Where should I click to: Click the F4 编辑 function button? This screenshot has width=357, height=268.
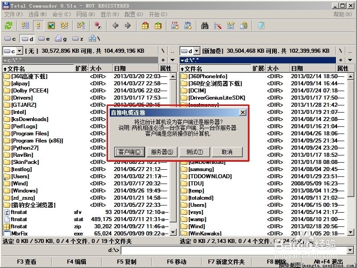tap(76, 262)
